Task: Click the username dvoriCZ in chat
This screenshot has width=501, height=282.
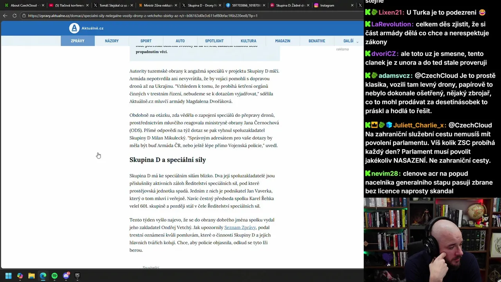Action: point(384,54)
